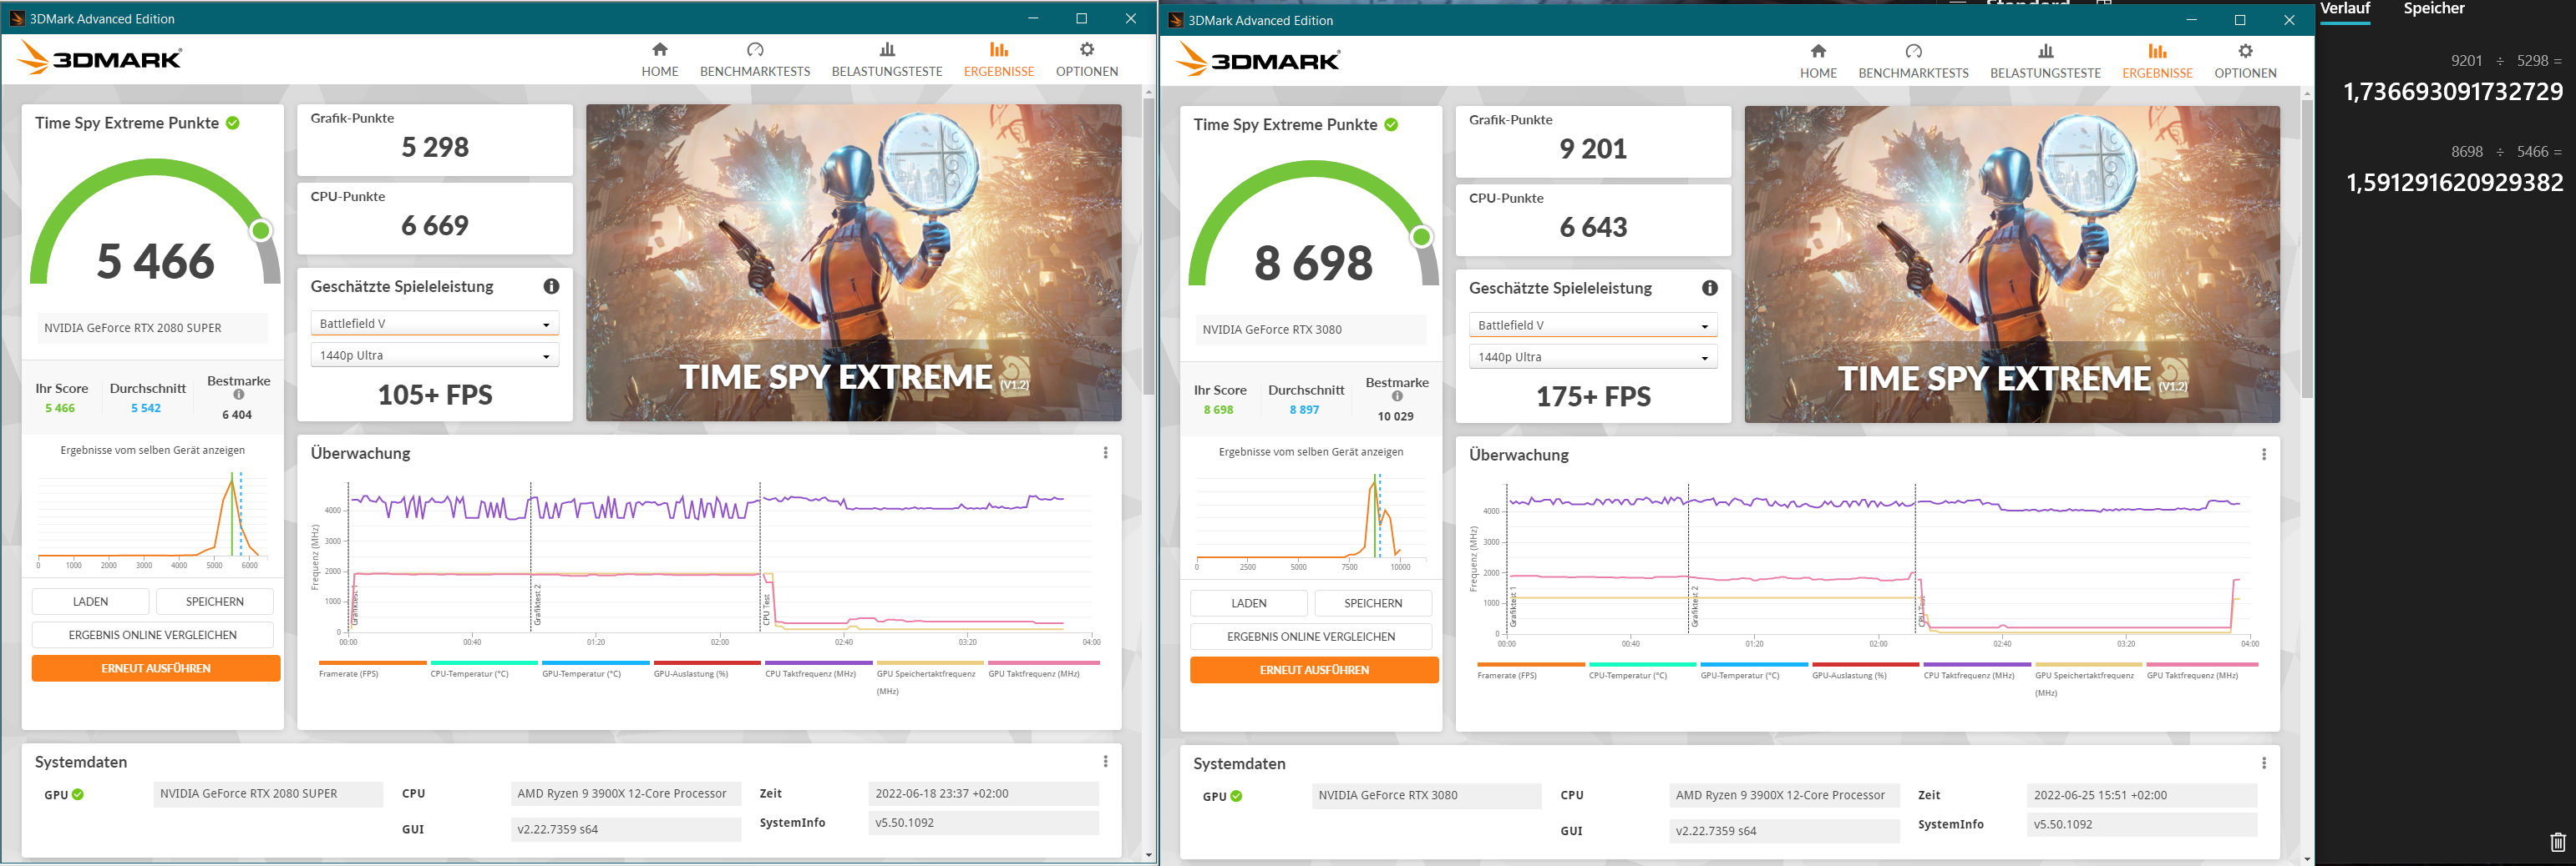Click SPEICHERN button in left window
The width and height of the screenshot is (2576, 866).
coord(214,602)
